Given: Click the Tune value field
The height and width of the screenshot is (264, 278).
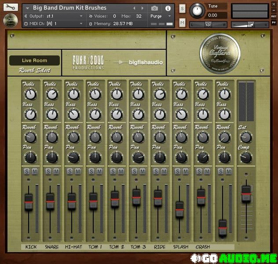Looking at the screenshot, I should pos(219,15).
